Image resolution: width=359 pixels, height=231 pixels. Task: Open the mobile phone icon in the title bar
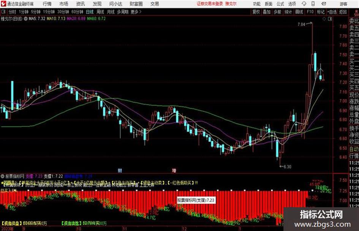pos(313,4)
